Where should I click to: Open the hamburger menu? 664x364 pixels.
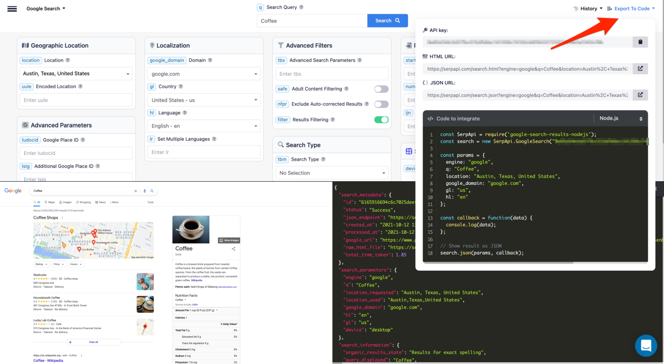(12, 9)
